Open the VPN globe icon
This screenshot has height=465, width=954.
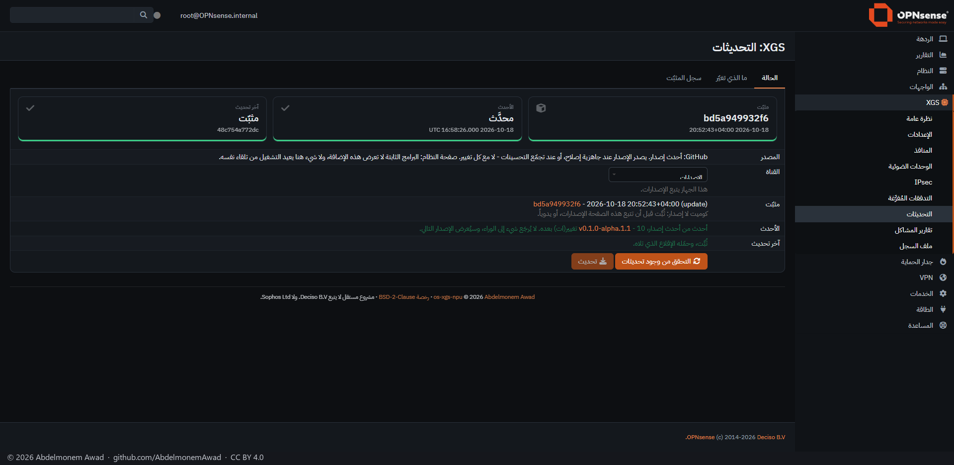pyautogui.click(x=943, y=278)
